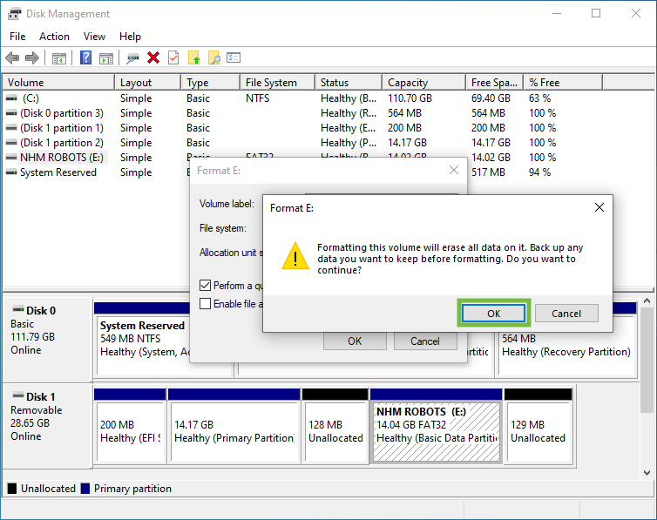Open Help via the blue question mark icon

[x=86, y=57]
